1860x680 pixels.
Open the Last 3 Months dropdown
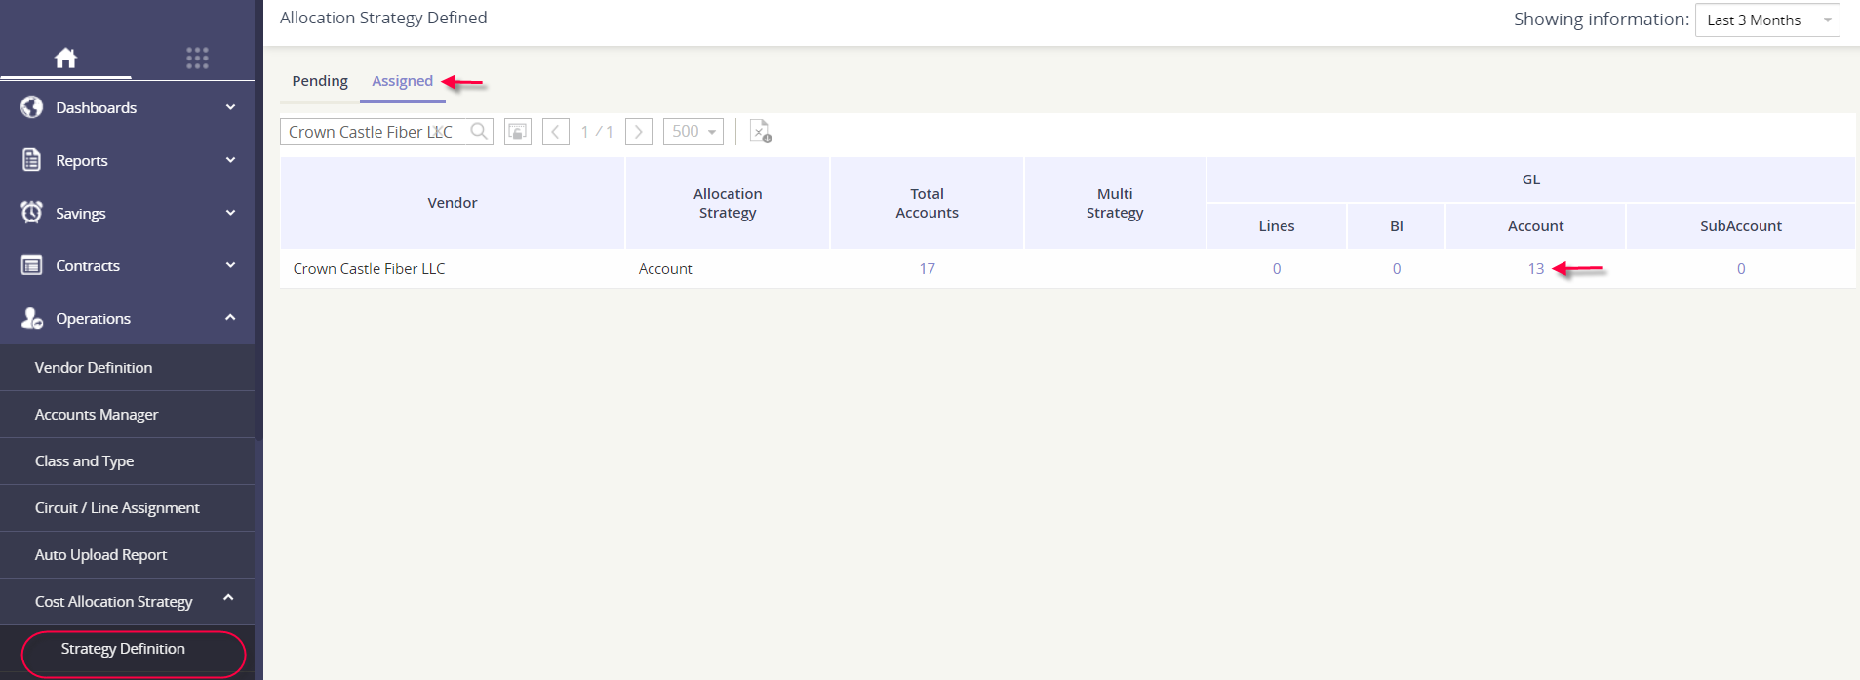pos(1767,20)
